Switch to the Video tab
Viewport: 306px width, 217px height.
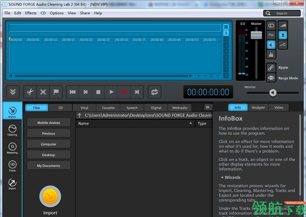[x=279, y=107]
